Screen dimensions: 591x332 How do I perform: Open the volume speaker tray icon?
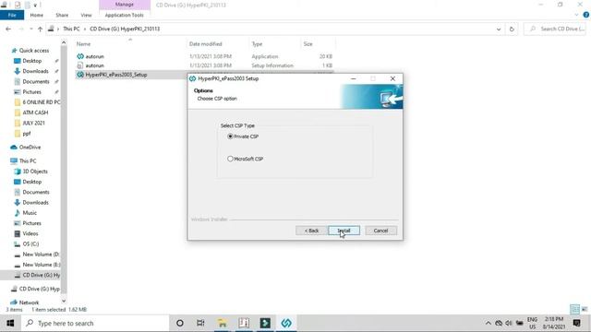pos(509,323)
